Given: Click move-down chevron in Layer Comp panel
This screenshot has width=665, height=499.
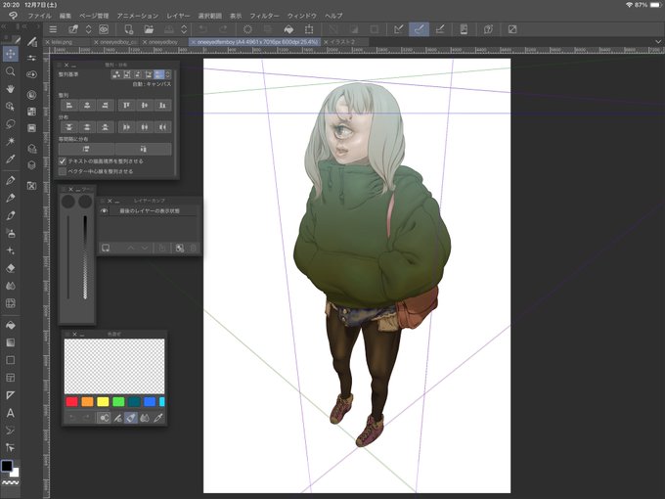Looking at the screenshot, I should tap(145, 248).
